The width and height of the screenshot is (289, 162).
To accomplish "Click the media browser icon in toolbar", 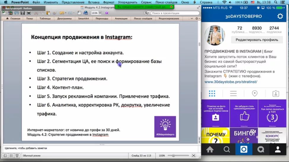I will (x=86, y=13).
